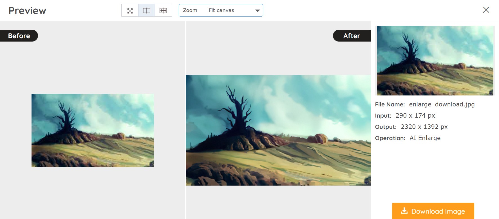
Task: Click the Zoom label in the combo box
Action: [190, 10]
